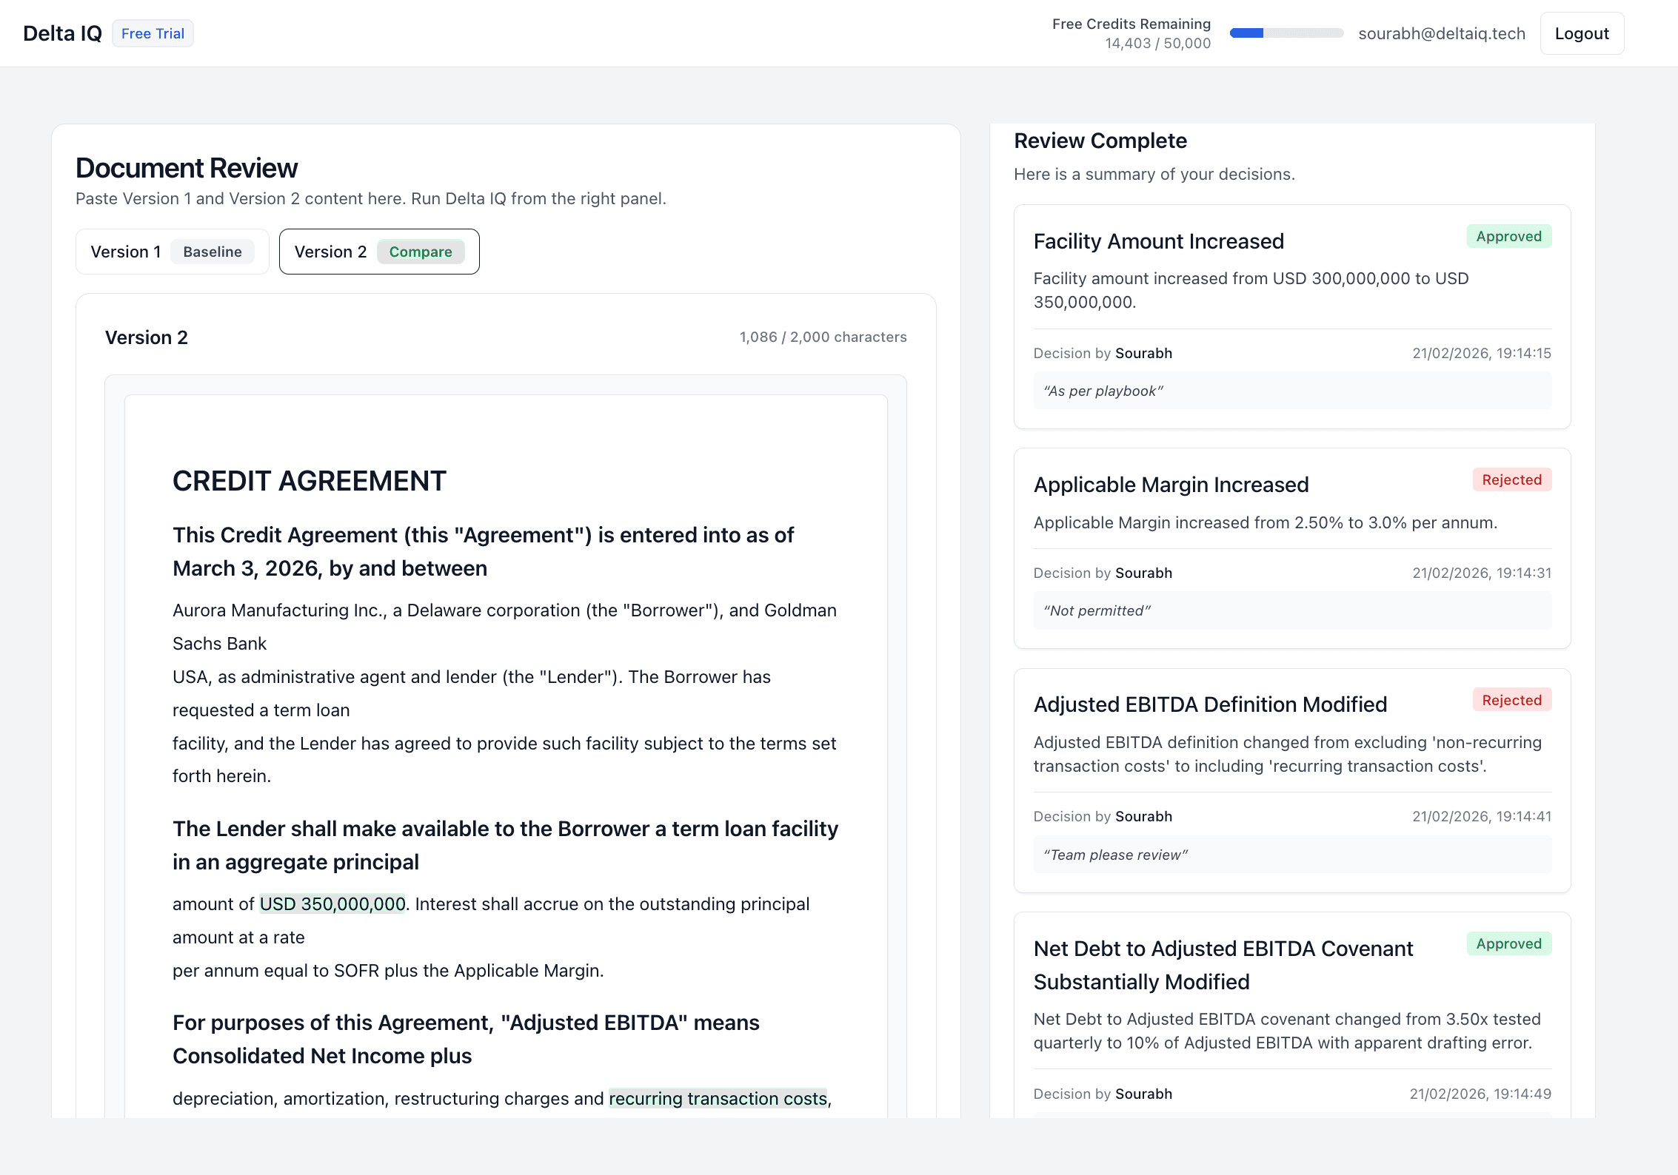Image resolution: width=1678 pixels, height=1175 pixels.
Task: Switch to the Version 2 tab
Action: tap(378, 252)
